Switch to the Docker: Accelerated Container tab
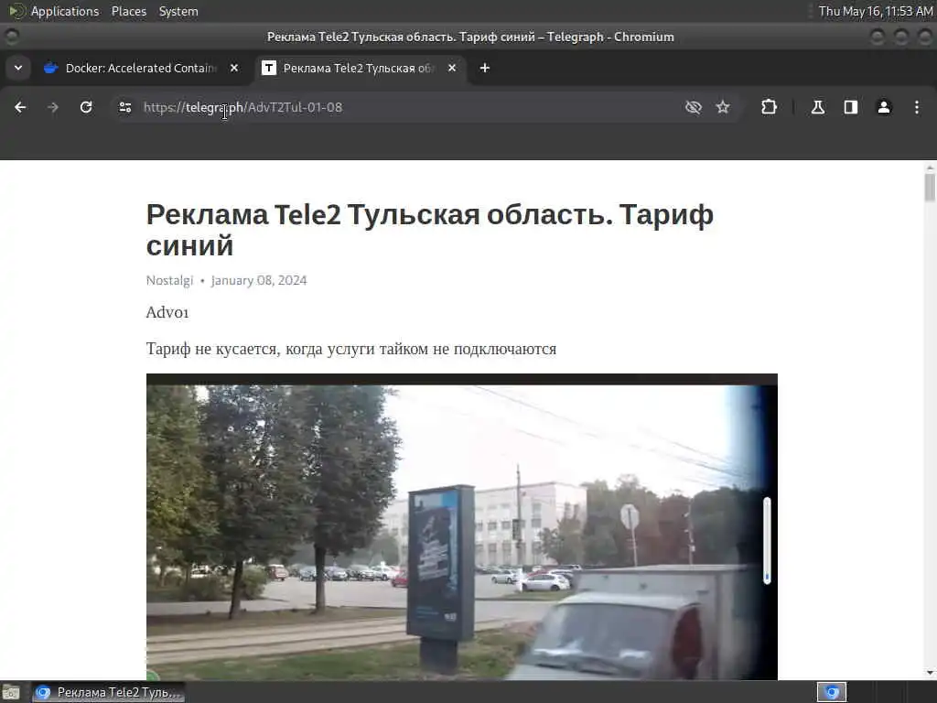The width and height of the screenshot is (937, 703). pyautogui.click(x=141, y=68)
